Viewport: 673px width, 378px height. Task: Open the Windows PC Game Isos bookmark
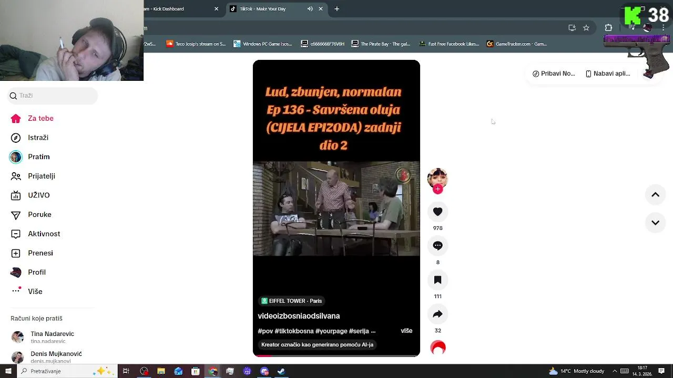coord(262,44)
